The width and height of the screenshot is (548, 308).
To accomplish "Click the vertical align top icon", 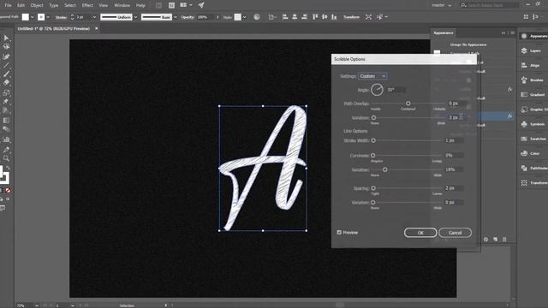I will 315,17.
